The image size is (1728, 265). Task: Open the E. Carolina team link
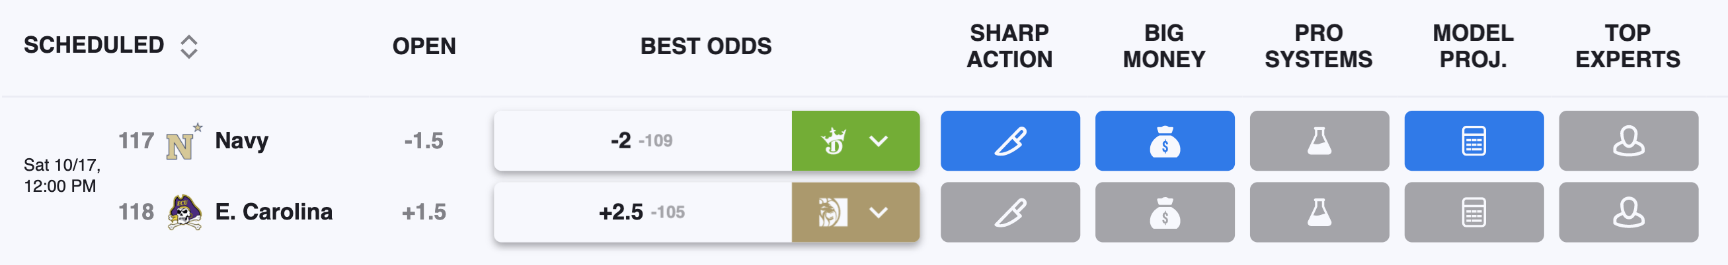274,212
